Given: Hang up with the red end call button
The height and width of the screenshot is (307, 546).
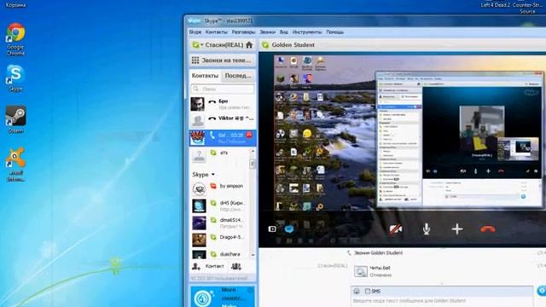Looking at the screenshot, I should 487,229.
